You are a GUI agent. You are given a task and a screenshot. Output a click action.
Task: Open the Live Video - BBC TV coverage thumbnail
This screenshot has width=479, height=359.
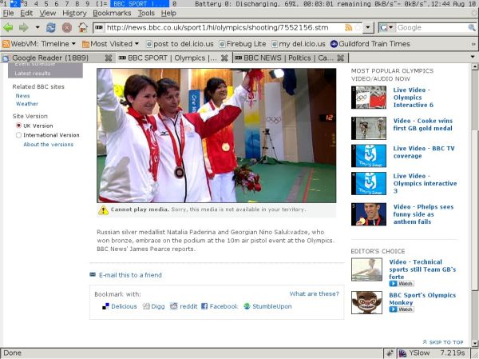point(369,156)
